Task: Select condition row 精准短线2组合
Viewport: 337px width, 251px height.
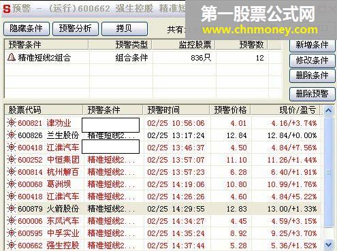Action: [143, 58]
